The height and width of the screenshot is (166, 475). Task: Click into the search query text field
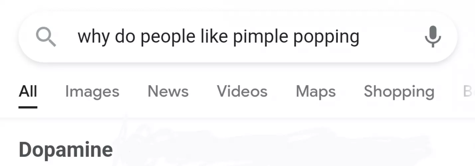[x=218, y=37]
